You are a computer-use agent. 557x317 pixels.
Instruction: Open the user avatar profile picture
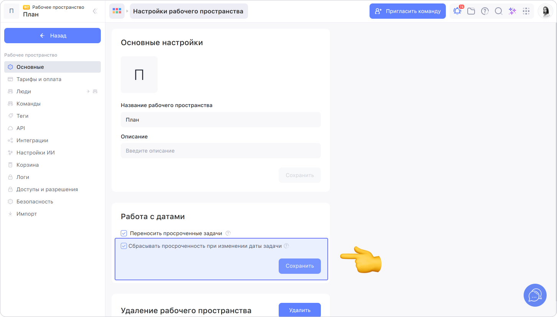(545, 11)
